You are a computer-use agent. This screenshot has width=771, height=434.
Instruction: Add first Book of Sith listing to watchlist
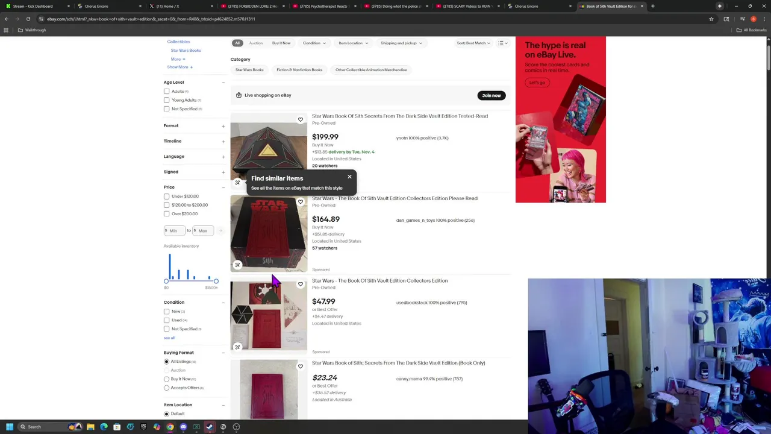(x=301, y=119)
